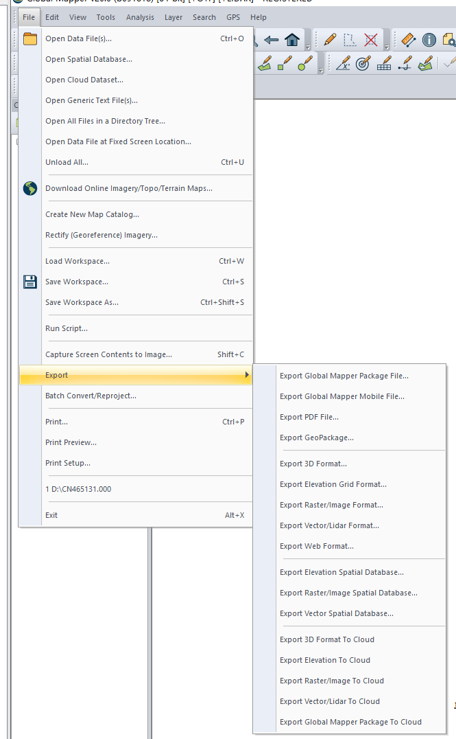Click the folder icon beside Open Data File(s)
456x739 pixels.
click(30, 38)
